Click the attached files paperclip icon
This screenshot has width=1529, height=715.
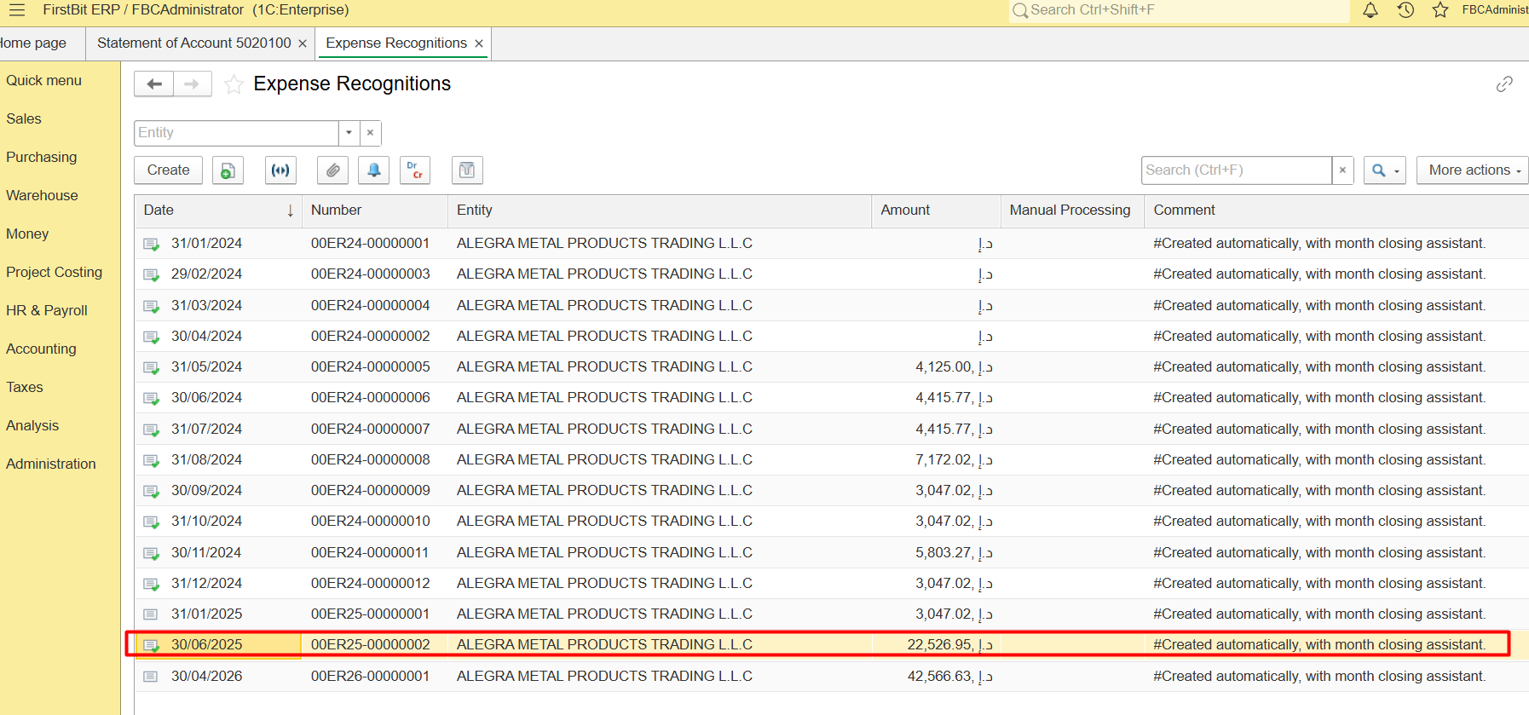[332, 170]
